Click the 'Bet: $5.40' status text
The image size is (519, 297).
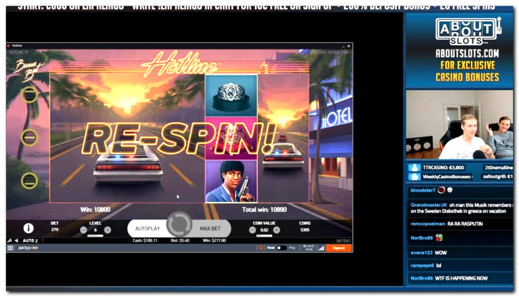click(x=180, y=240)
